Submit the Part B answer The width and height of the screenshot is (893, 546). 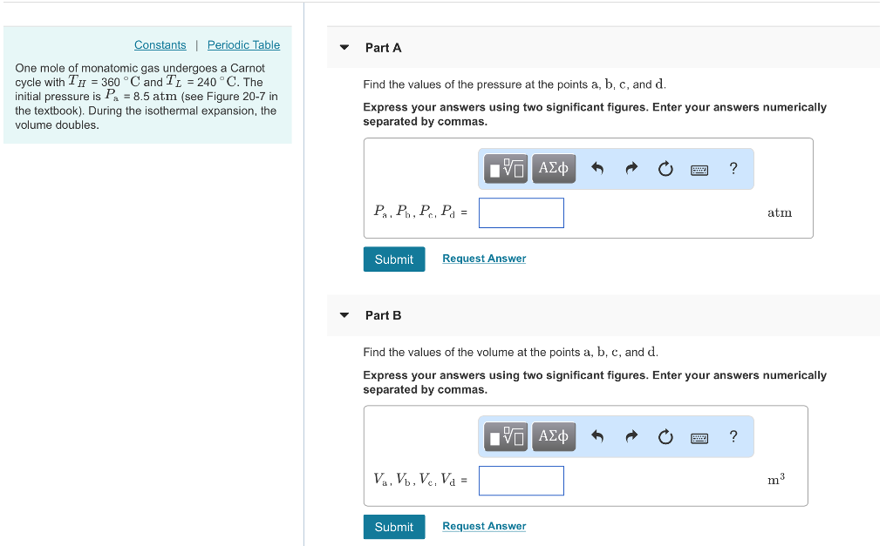coord(393,526)
